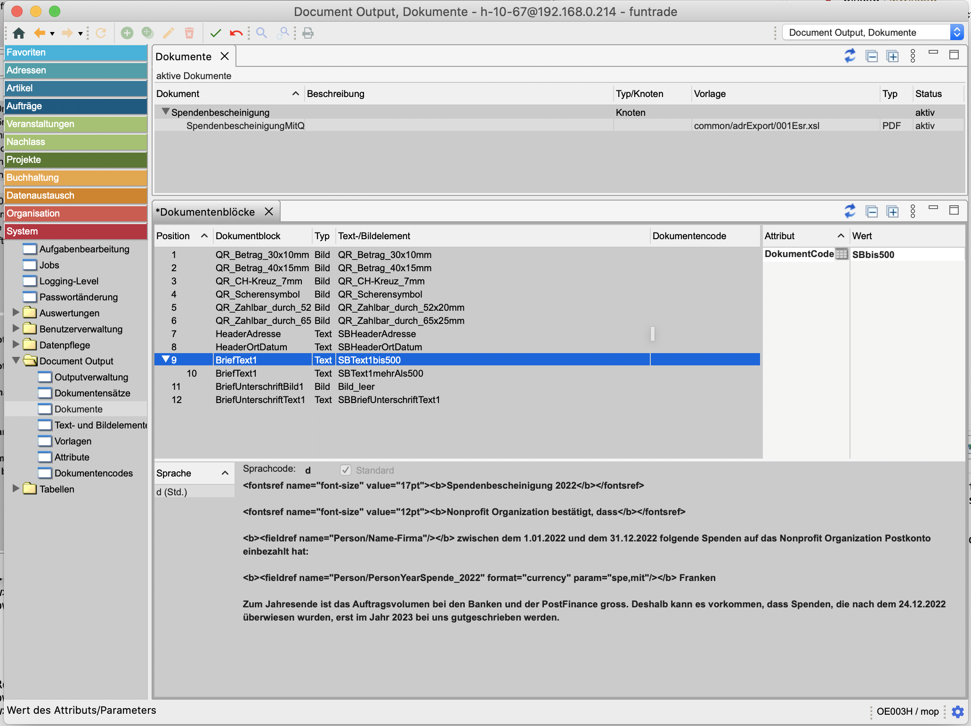Toggle the Standard checkbox
Screen dimensions: 971x726
coord(346,470)
